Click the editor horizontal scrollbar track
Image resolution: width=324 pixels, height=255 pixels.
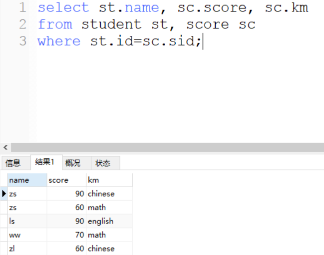point(167,147)
